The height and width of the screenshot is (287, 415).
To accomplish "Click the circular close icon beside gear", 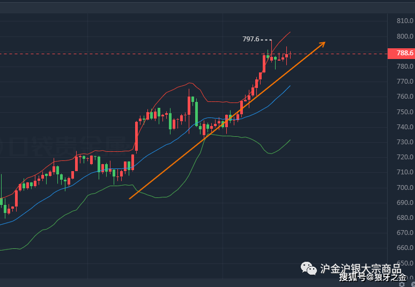I will pos(413,284).
